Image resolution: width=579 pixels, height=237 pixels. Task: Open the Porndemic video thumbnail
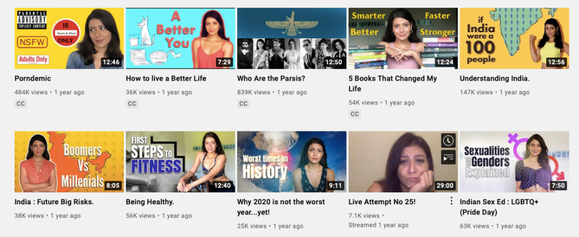[x=70, y=38]
